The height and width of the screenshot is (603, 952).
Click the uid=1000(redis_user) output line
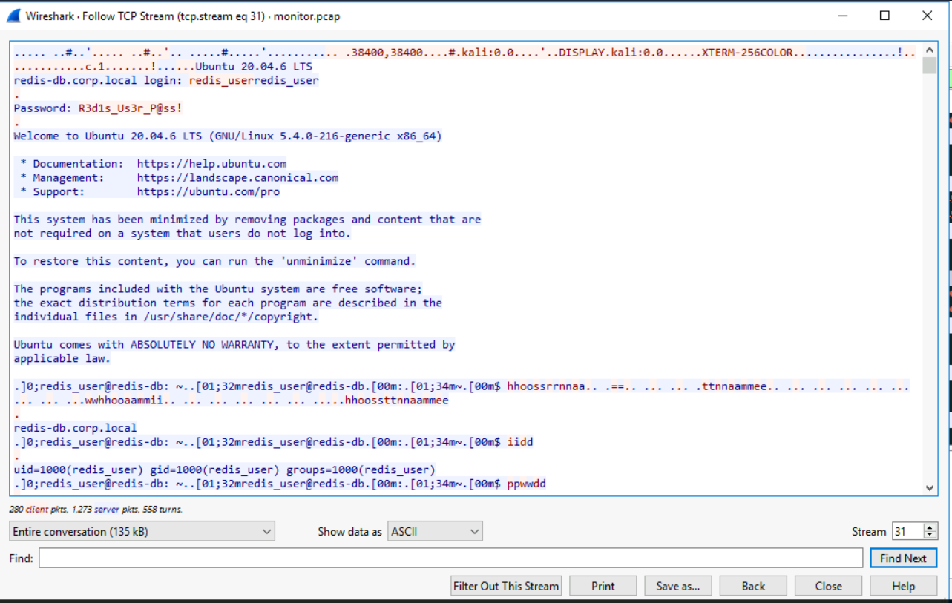[x=224, y=469]
